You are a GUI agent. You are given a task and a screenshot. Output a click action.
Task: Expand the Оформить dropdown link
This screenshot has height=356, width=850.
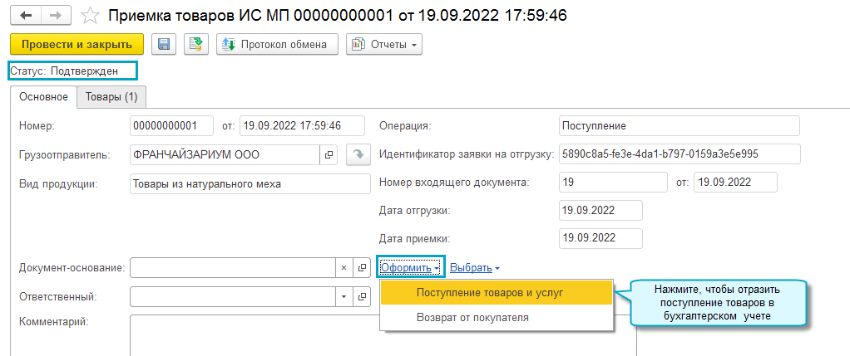[411, 268]
